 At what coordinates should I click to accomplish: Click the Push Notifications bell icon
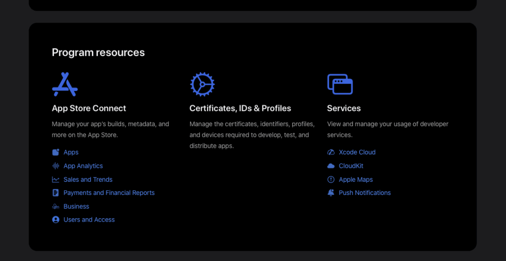tap(331, 193)
